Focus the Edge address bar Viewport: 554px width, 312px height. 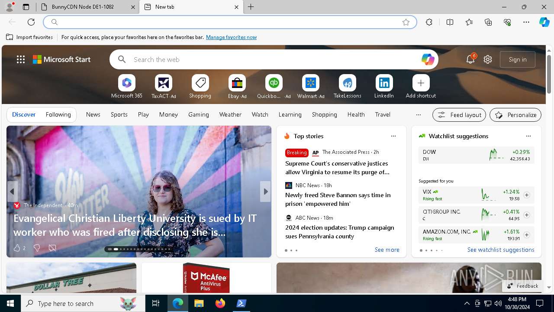coord(229,22)
